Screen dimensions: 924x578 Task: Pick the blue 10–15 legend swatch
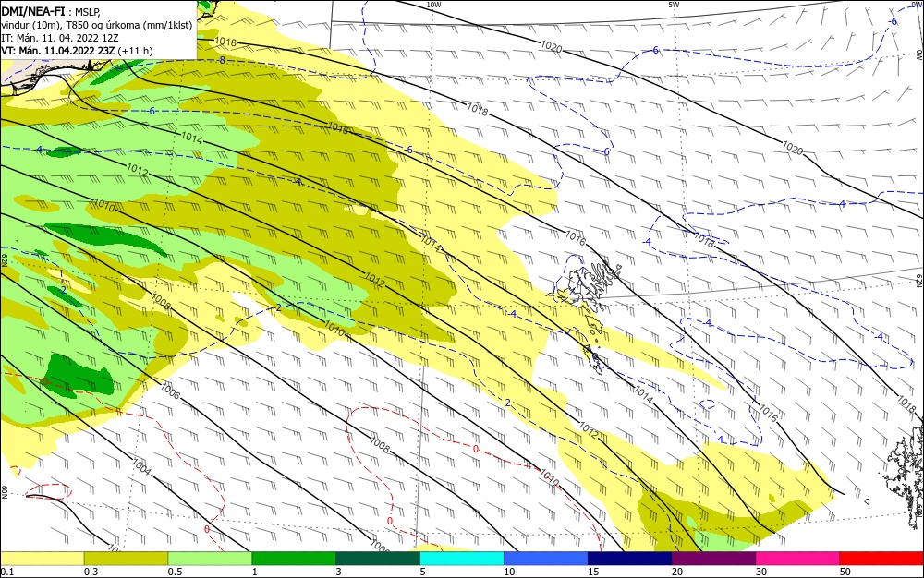(x=546, y=558)
